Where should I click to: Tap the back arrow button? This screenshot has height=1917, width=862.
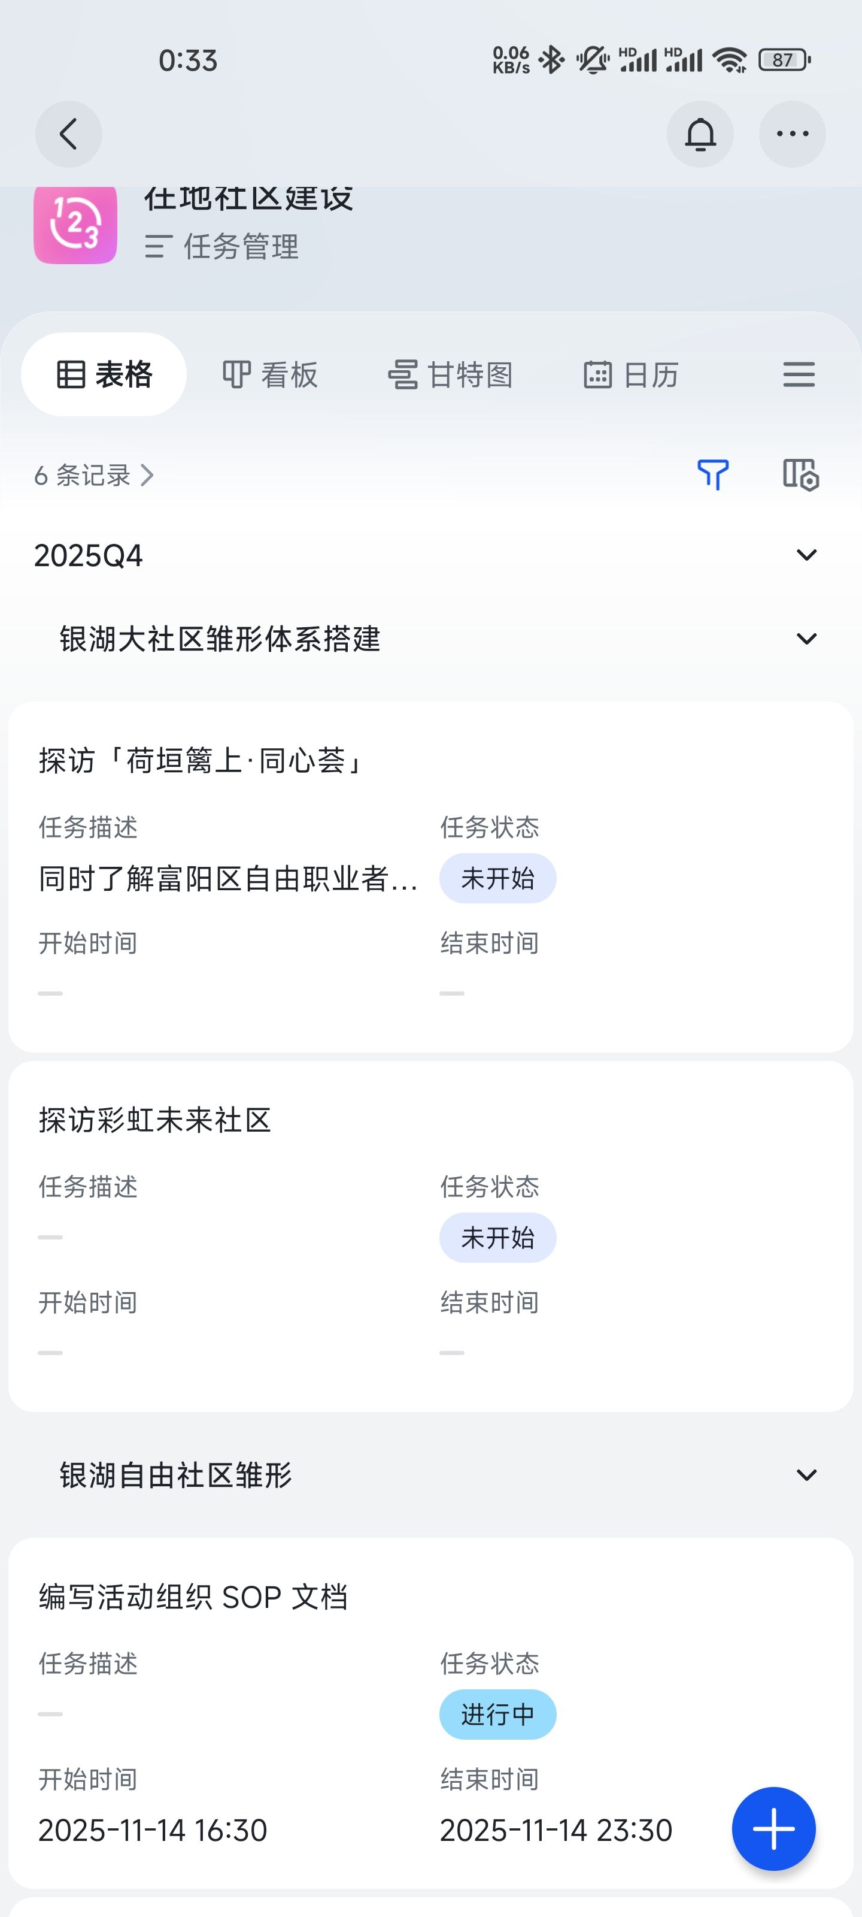click(x=68, y=134)
